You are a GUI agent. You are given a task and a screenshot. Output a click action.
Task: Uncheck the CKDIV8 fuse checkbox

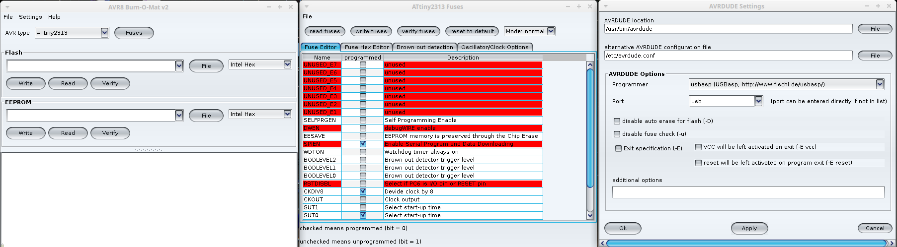coord(363,191)
